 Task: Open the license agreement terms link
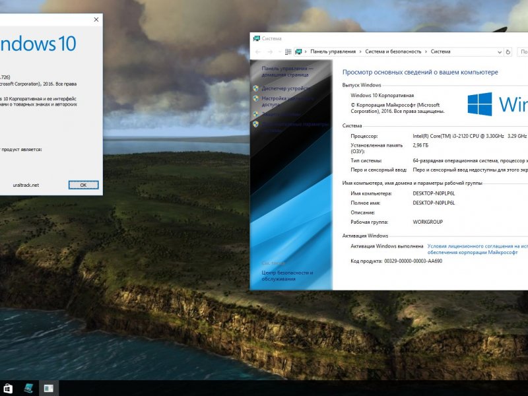point(477,249)
